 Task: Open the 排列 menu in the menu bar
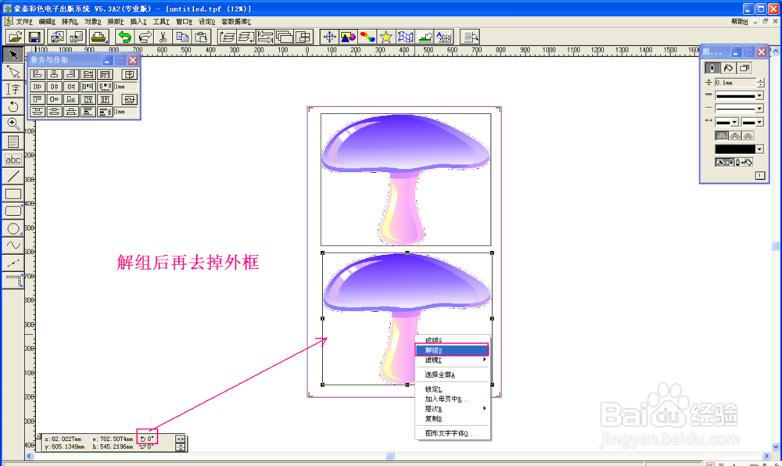click(x=70, y=21)
